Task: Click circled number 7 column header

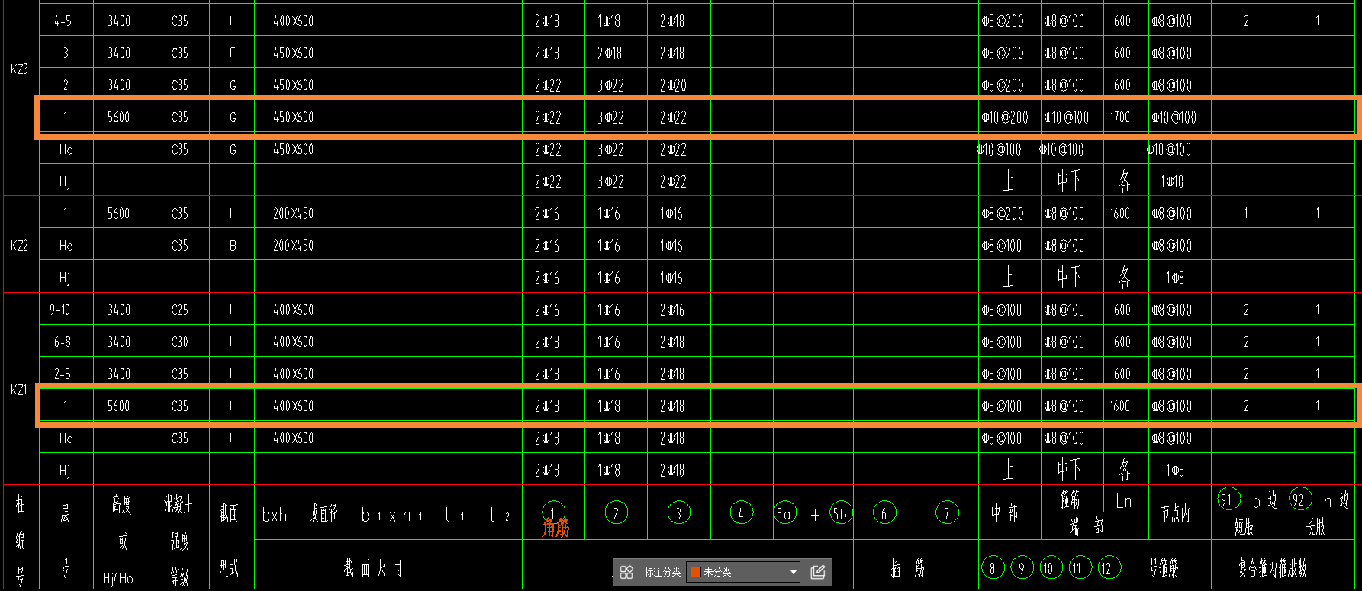Action: click(947, 512)
